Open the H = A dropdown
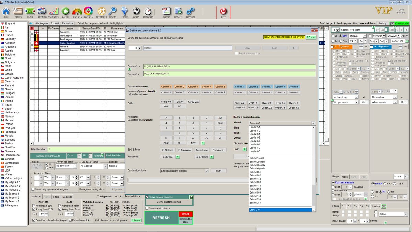 [x=401, y=176]
